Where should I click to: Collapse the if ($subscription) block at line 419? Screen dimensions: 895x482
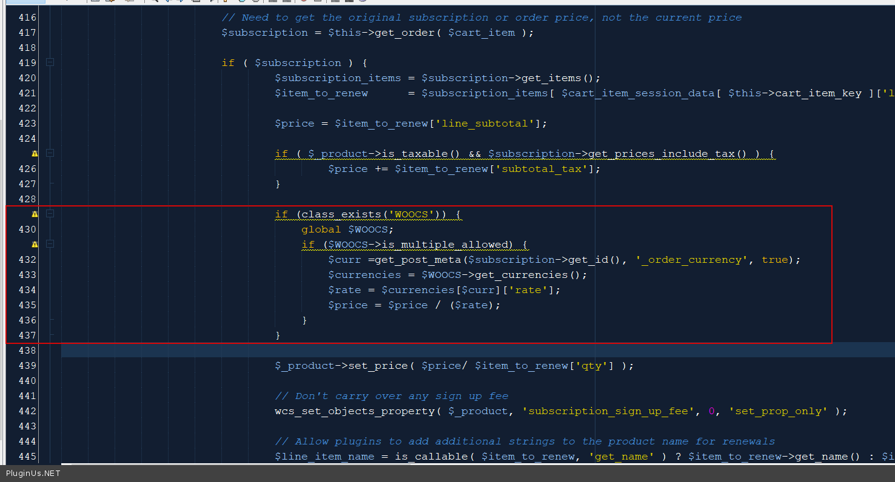click(x=50, y=62)
